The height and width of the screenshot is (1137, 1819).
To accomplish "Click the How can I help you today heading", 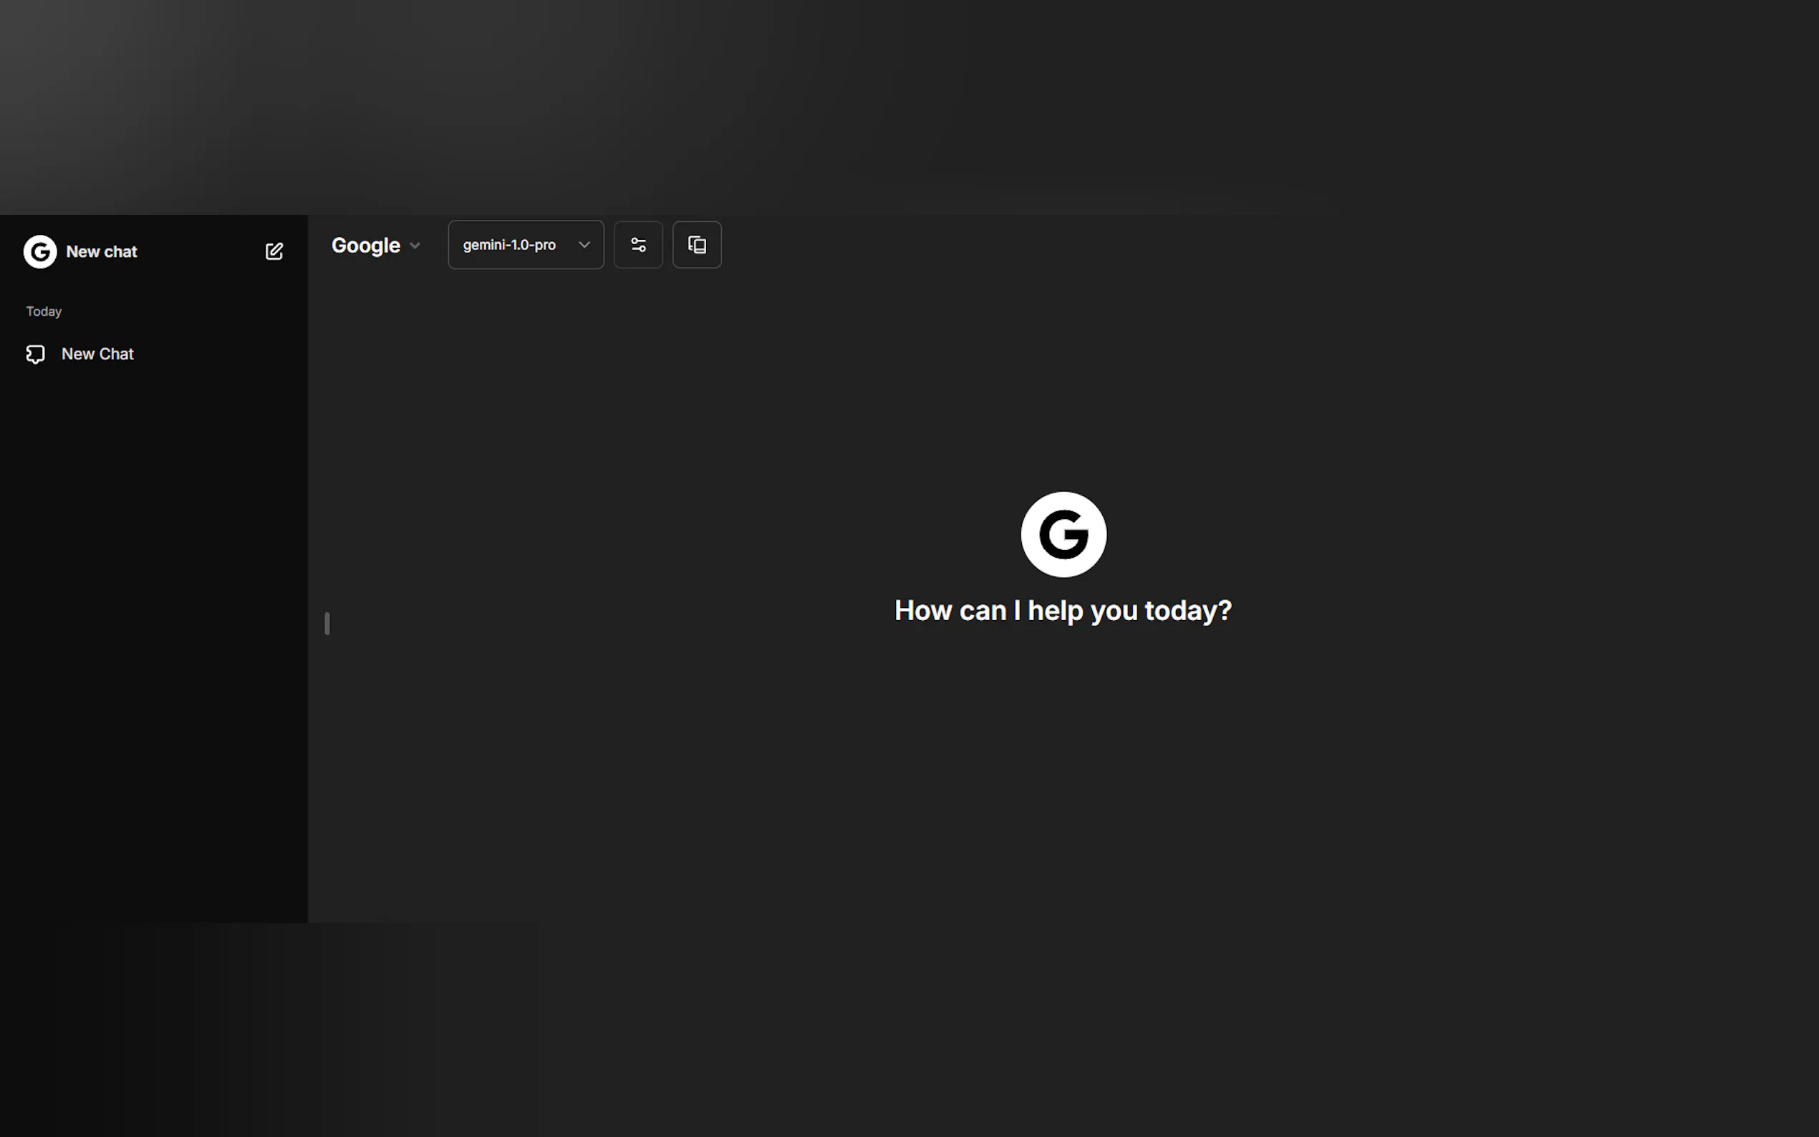I will point(1063,611).
